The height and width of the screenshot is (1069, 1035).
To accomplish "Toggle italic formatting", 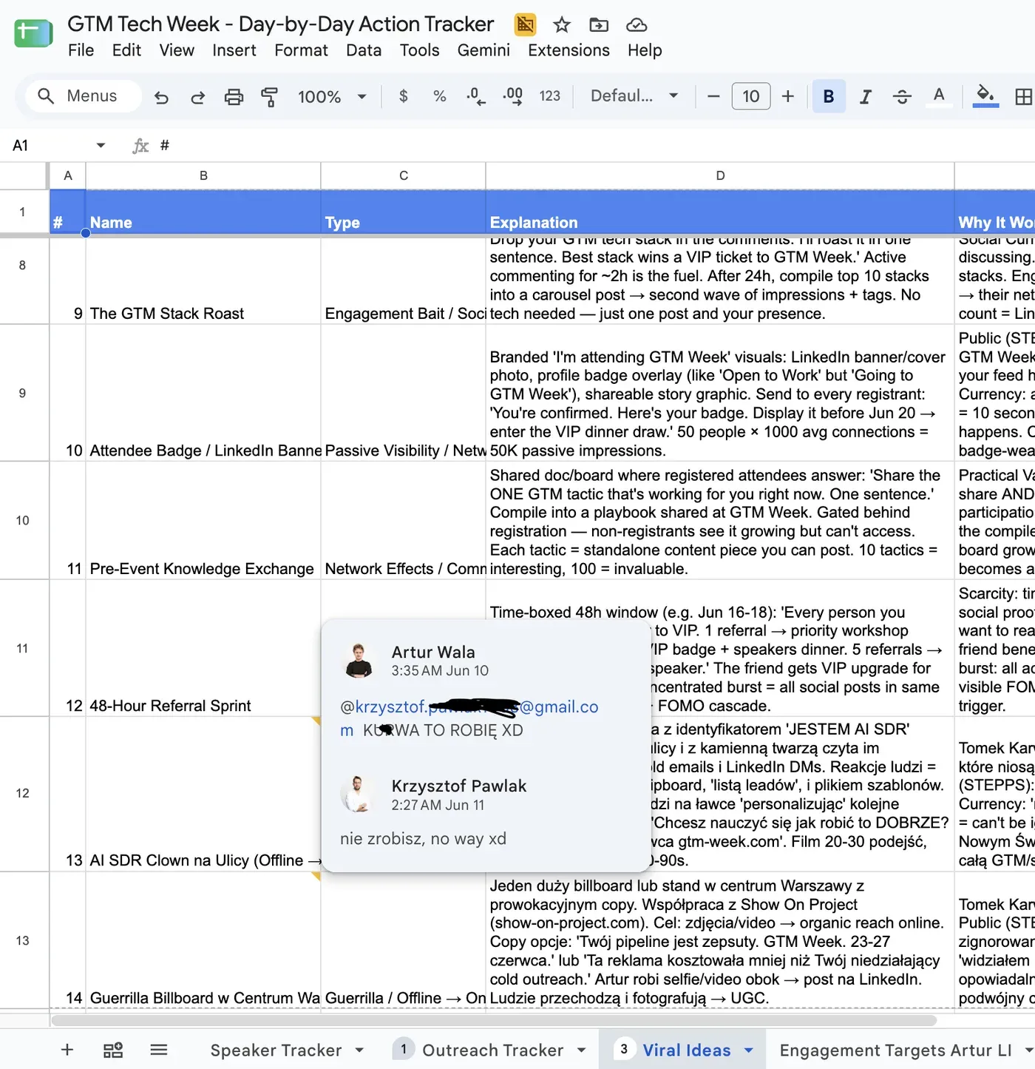I will pyautogui.click(x=866, y=96).
